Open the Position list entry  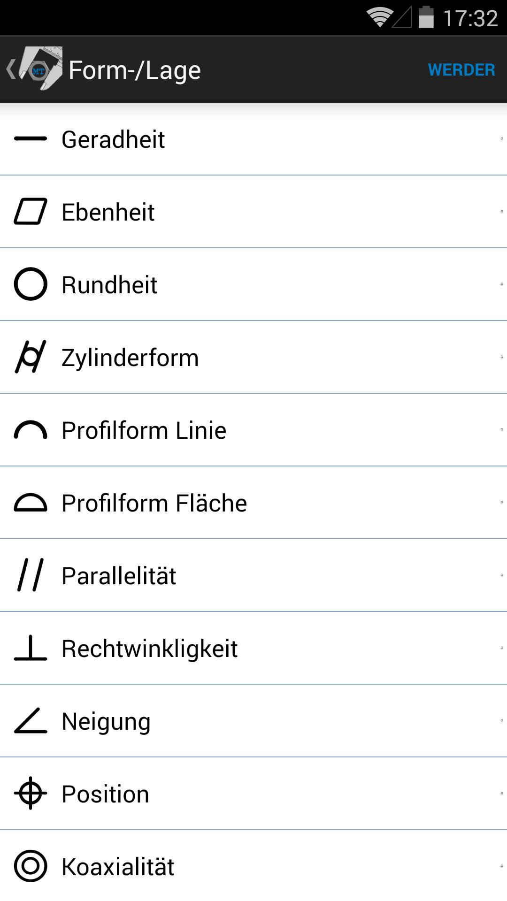(x=253, y=794)
